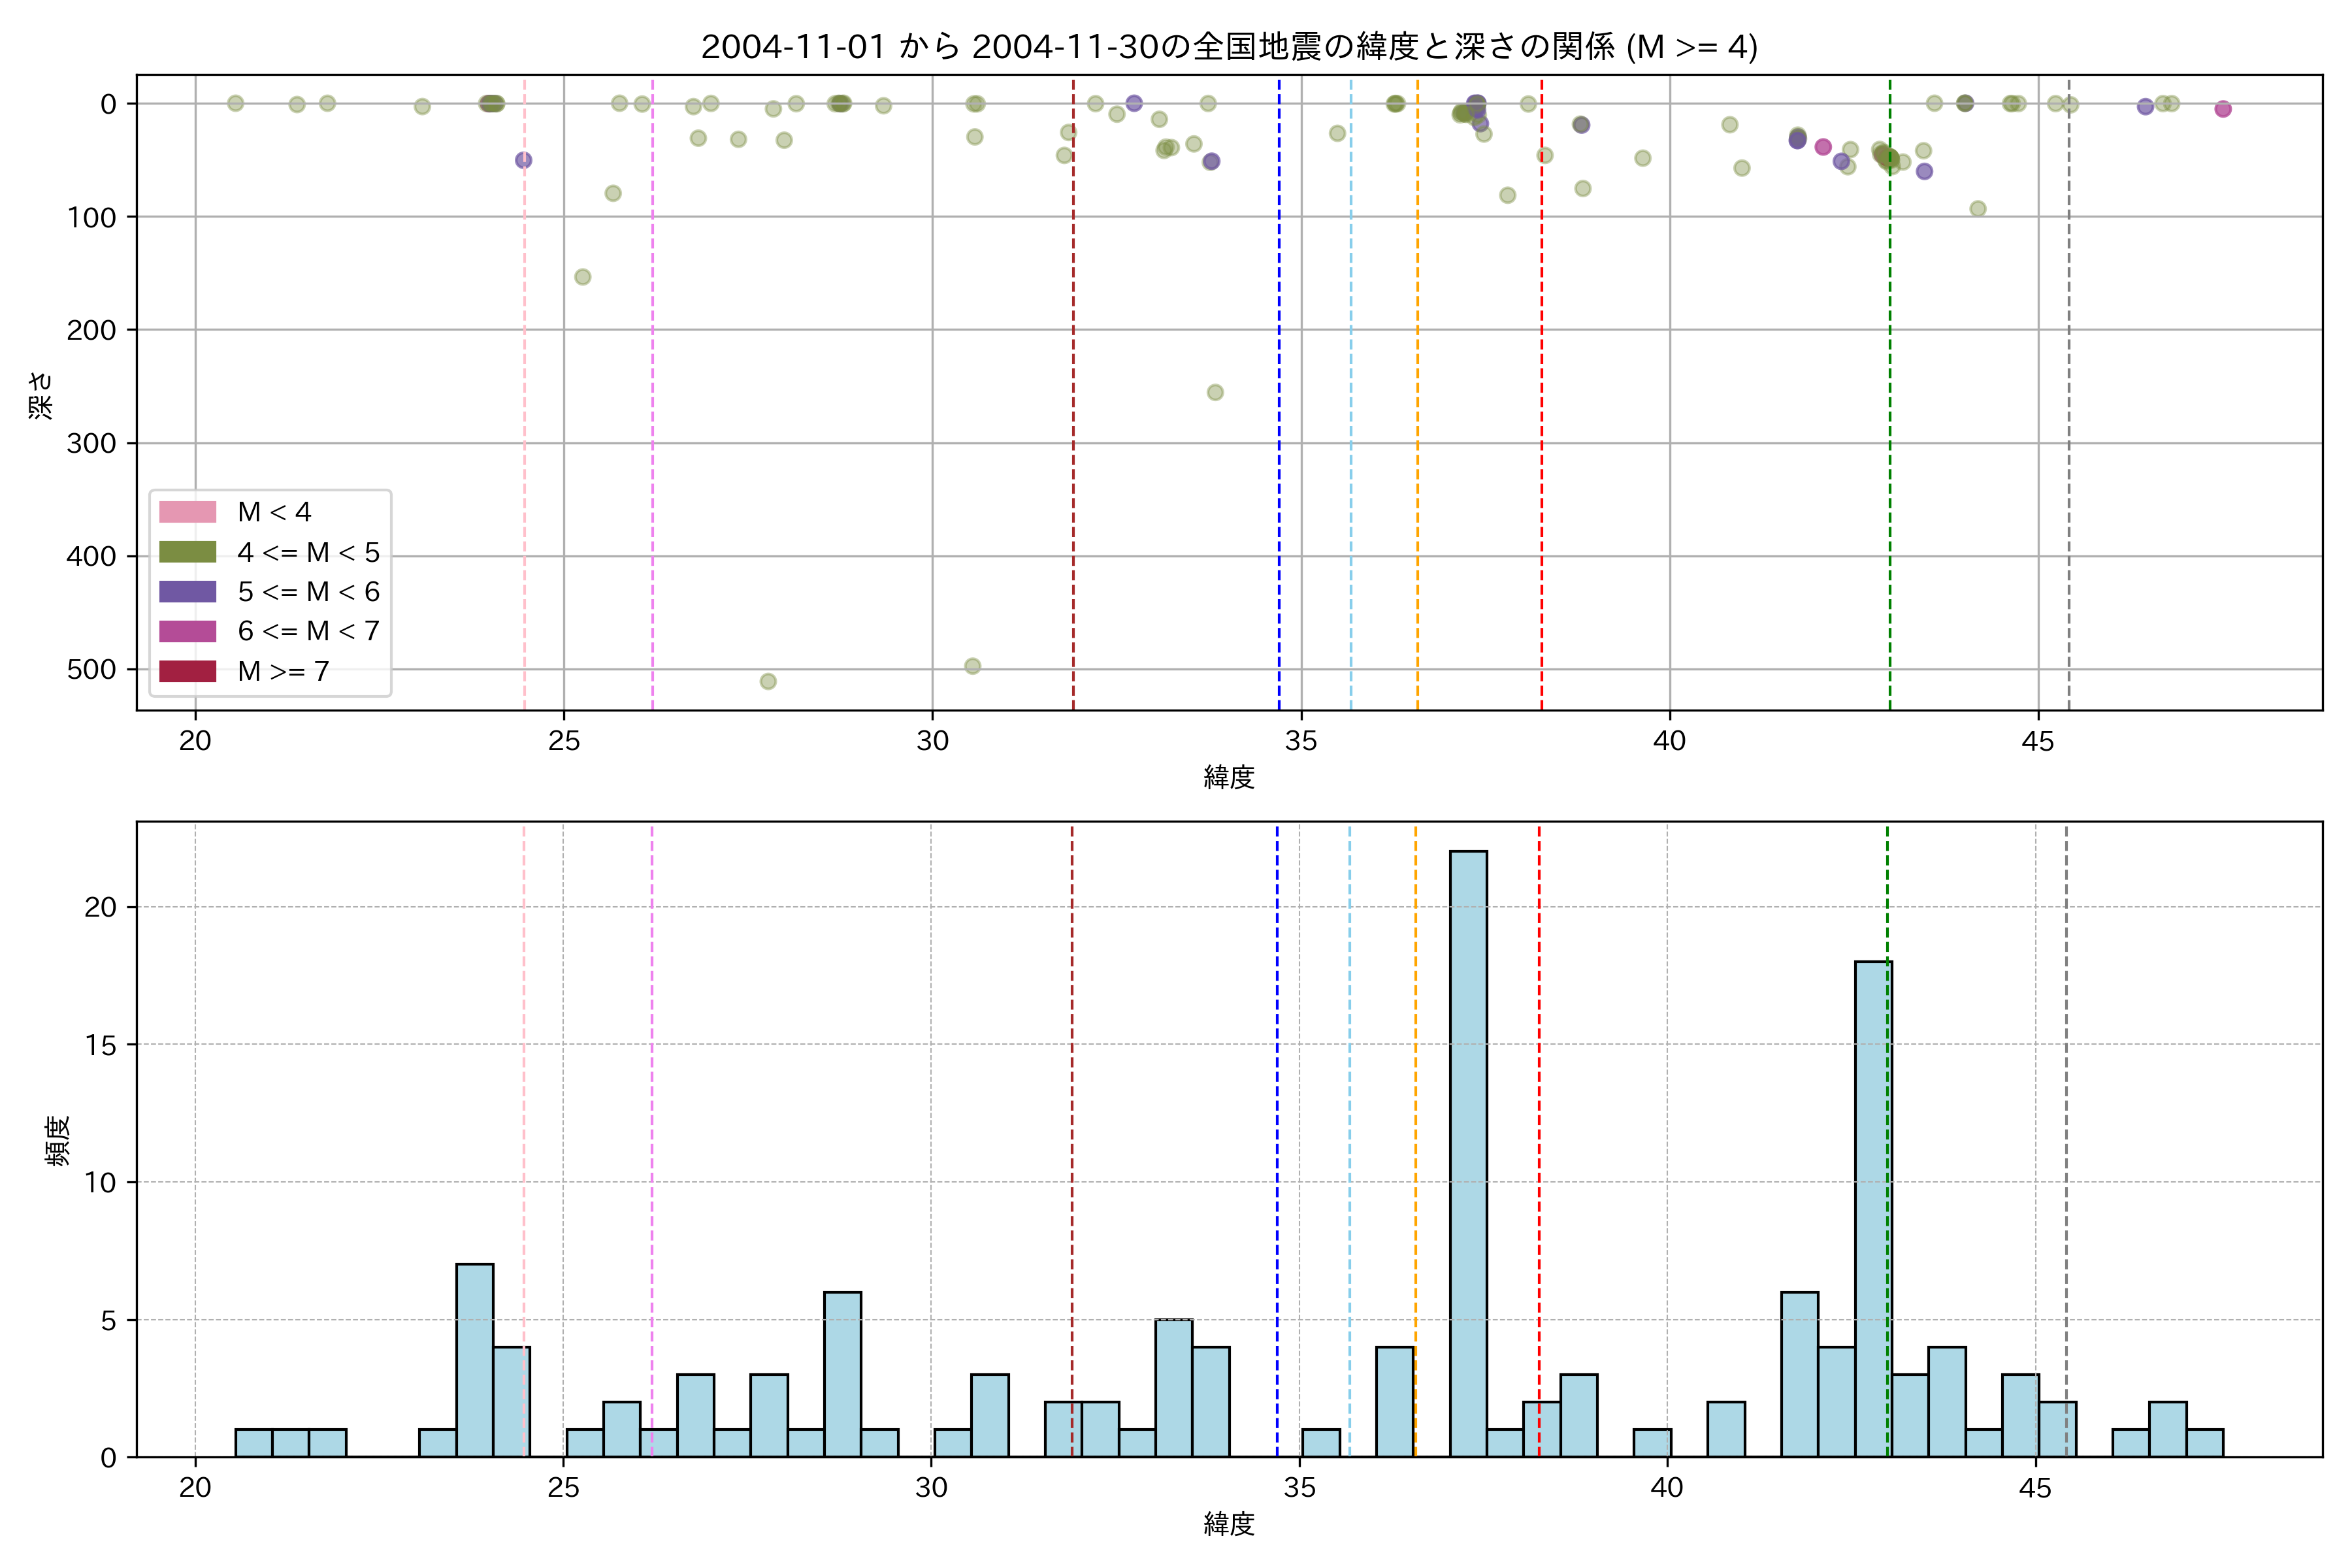The width and height of the screenshot is (2352, 1568).
Task: Click the magenta scatter point near latitude 48
Action: (x=2223, y=109)
